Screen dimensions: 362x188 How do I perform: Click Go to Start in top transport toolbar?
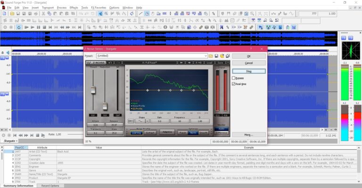[x=50, y=27]
